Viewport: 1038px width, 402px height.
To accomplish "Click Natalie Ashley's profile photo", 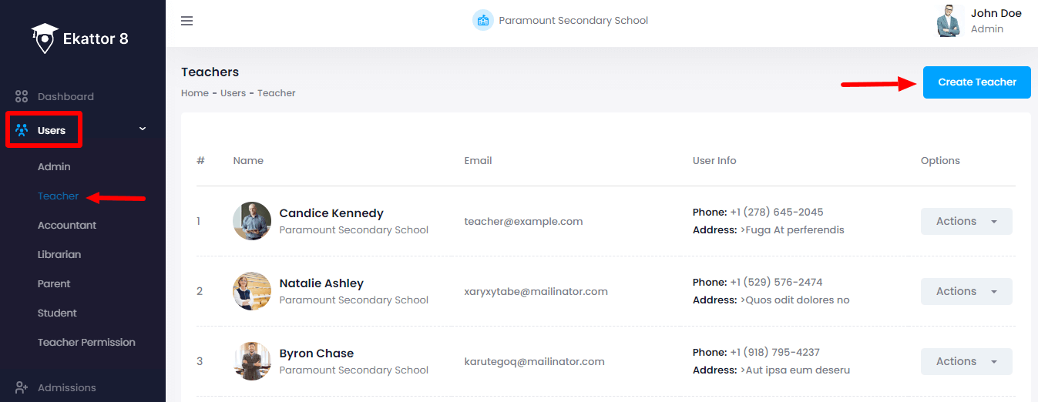I will point(252,291).
